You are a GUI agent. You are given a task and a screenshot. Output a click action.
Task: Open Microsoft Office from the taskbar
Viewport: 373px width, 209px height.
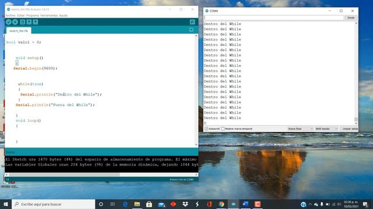tap(209, 204)
